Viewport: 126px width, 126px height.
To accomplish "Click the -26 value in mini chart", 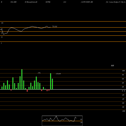I will (x=81, y=122).
